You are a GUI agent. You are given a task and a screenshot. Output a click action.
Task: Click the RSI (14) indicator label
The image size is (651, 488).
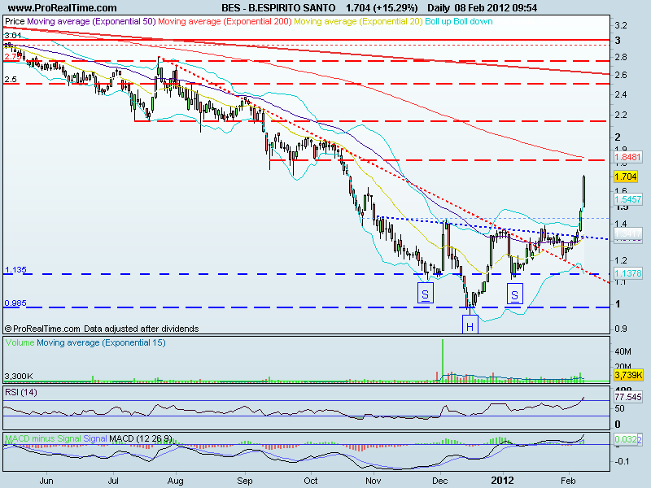point(21,392)
